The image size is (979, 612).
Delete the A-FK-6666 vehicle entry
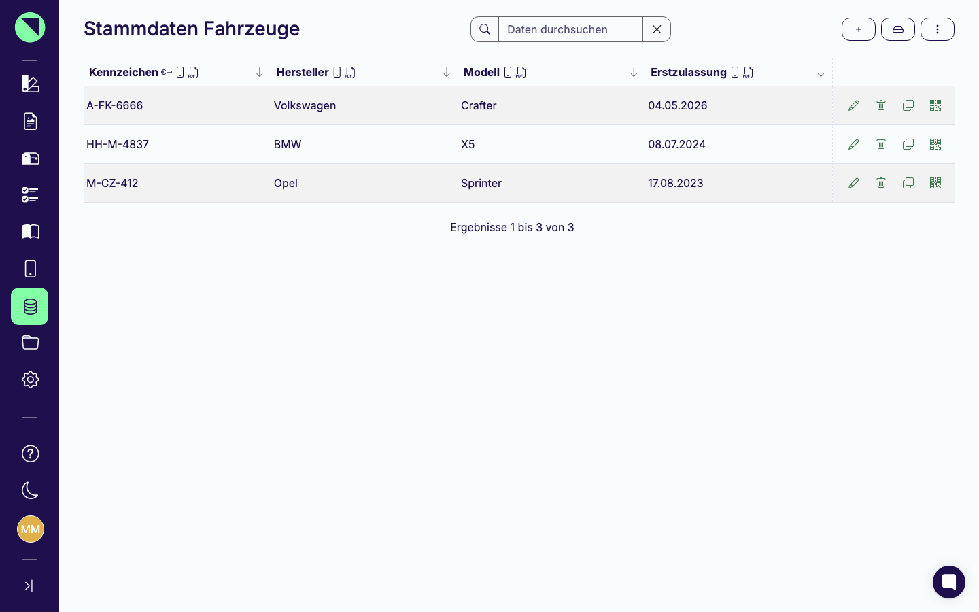[x=881, y=105]
